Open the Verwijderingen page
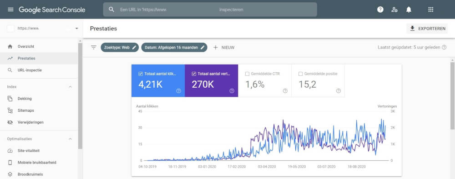Viewport: 455px width, 179px height. pos(39,122)
